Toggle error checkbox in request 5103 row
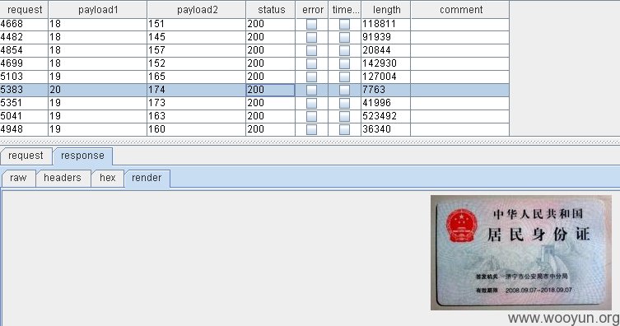 [311, 77]
